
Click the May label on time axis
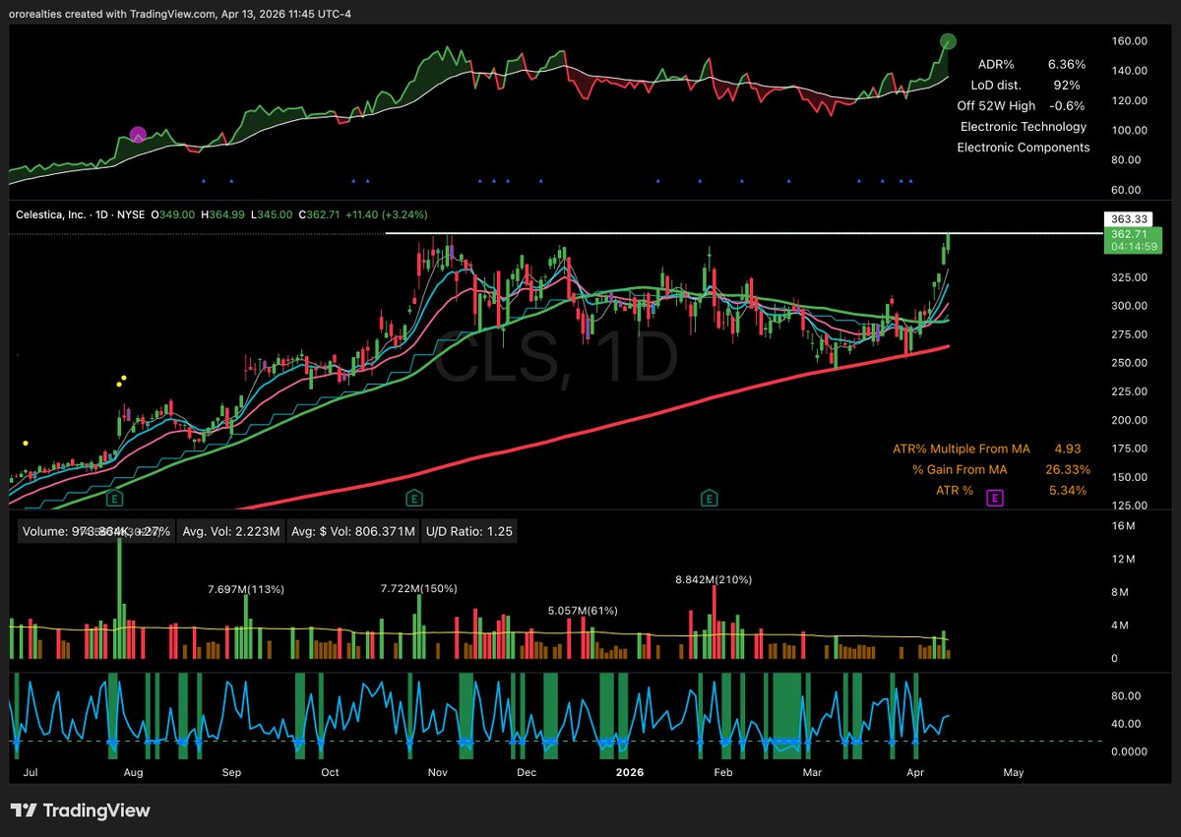(1014, 772)
